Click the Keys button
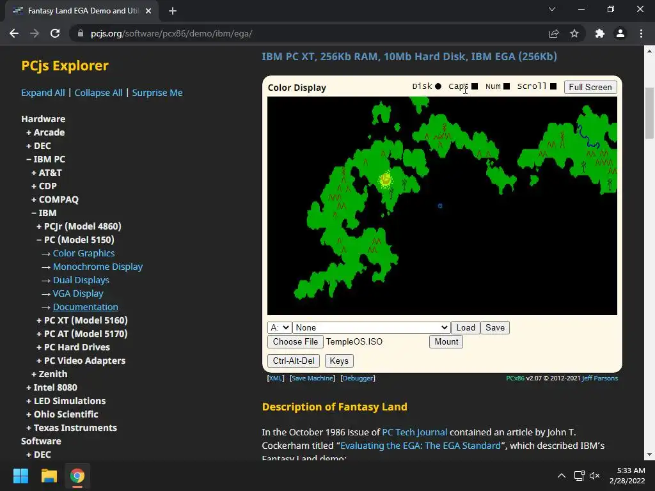 click(x=339, y=361)
